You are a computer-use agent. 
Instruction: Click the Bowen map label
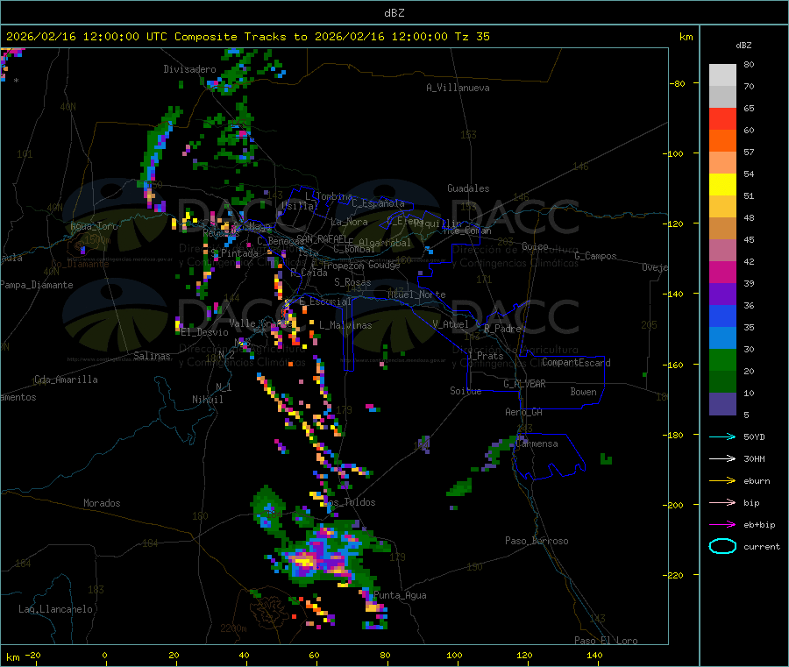coord(583,392)
